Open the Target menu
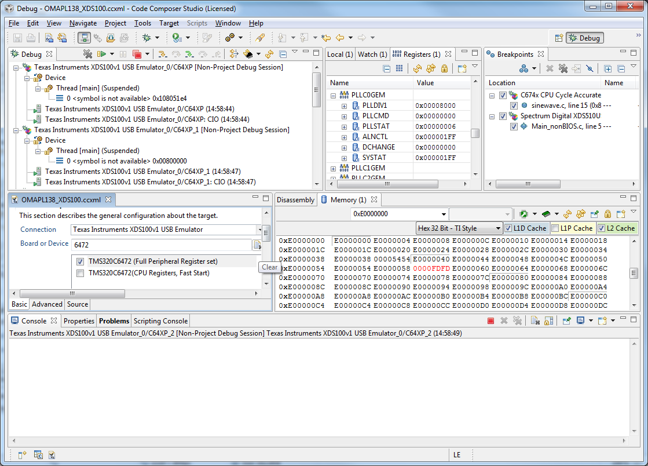This screenshot has width=648, height=466. coord(169,23)
